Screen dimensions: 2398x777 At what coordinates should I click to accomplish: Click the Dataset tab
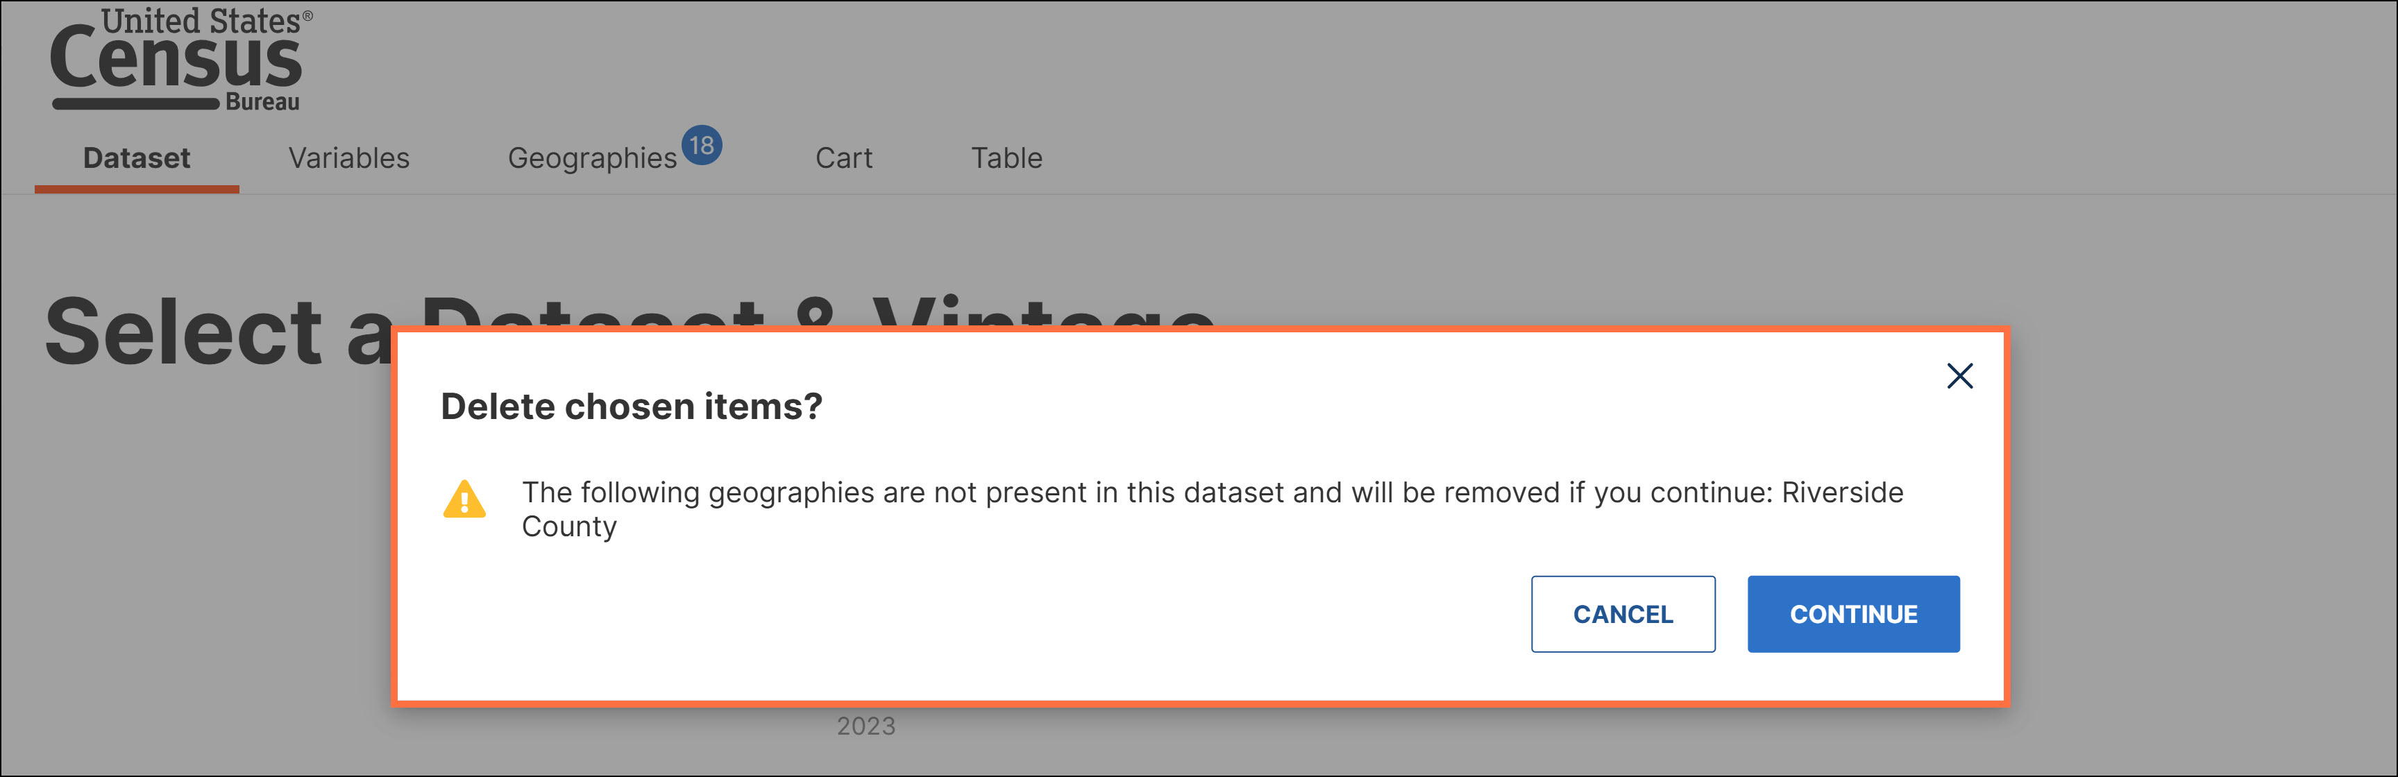137,158
